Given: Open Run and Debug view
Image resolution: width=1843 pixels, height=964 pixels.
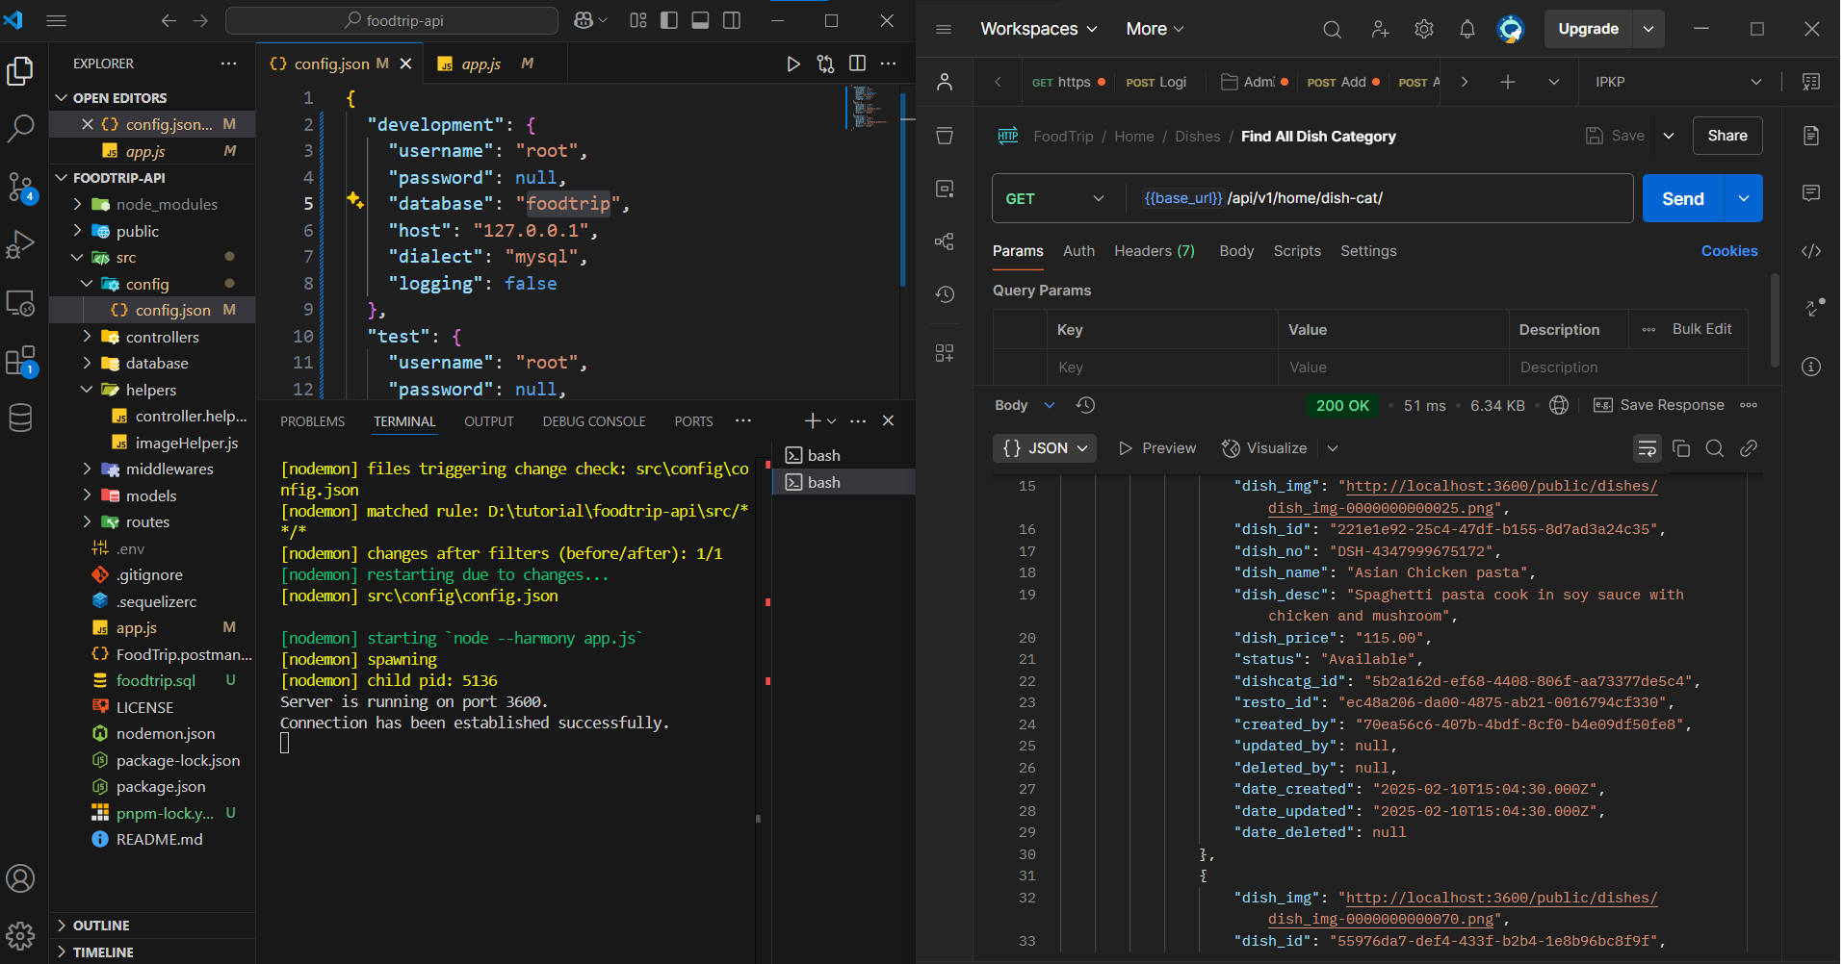Looking at the screenshot, I should pyautogui.click(x=20, y=244).
